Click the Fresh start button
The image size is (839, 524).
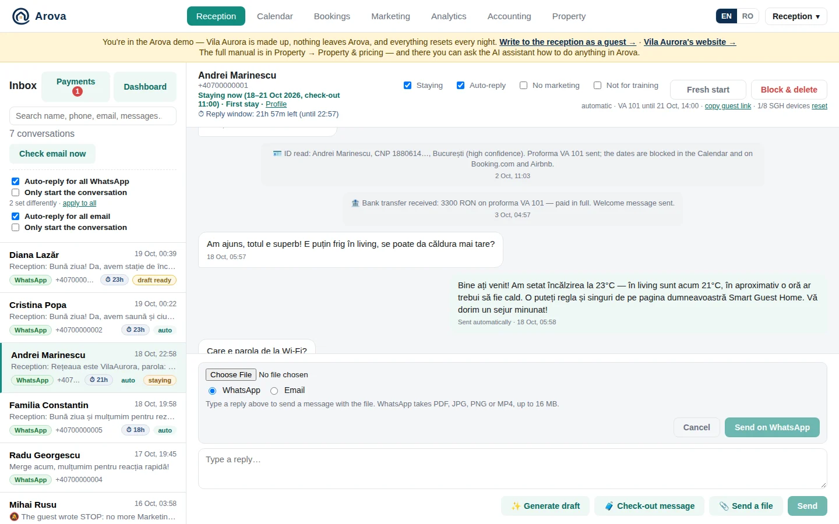[708, 90]
